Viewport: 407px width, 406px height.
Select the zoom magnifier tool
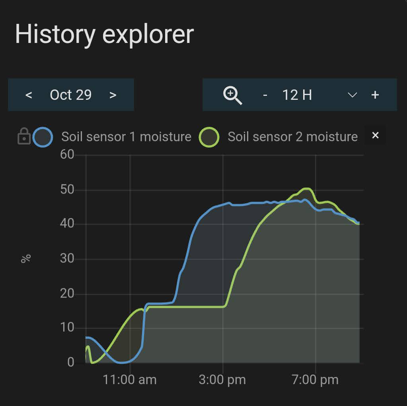point(233,95)
